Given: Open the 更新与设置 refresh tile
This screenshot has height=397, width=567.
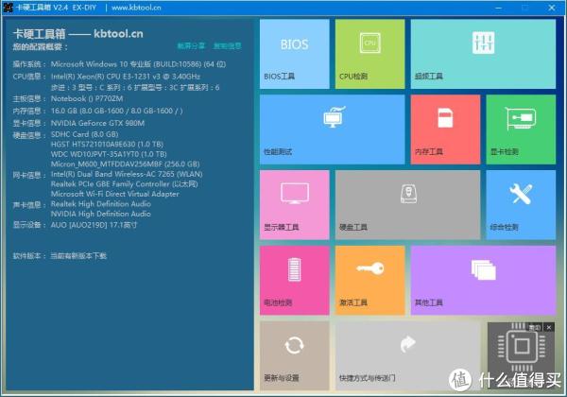Looking at the screenshot, I should click(x=294, y=355).
